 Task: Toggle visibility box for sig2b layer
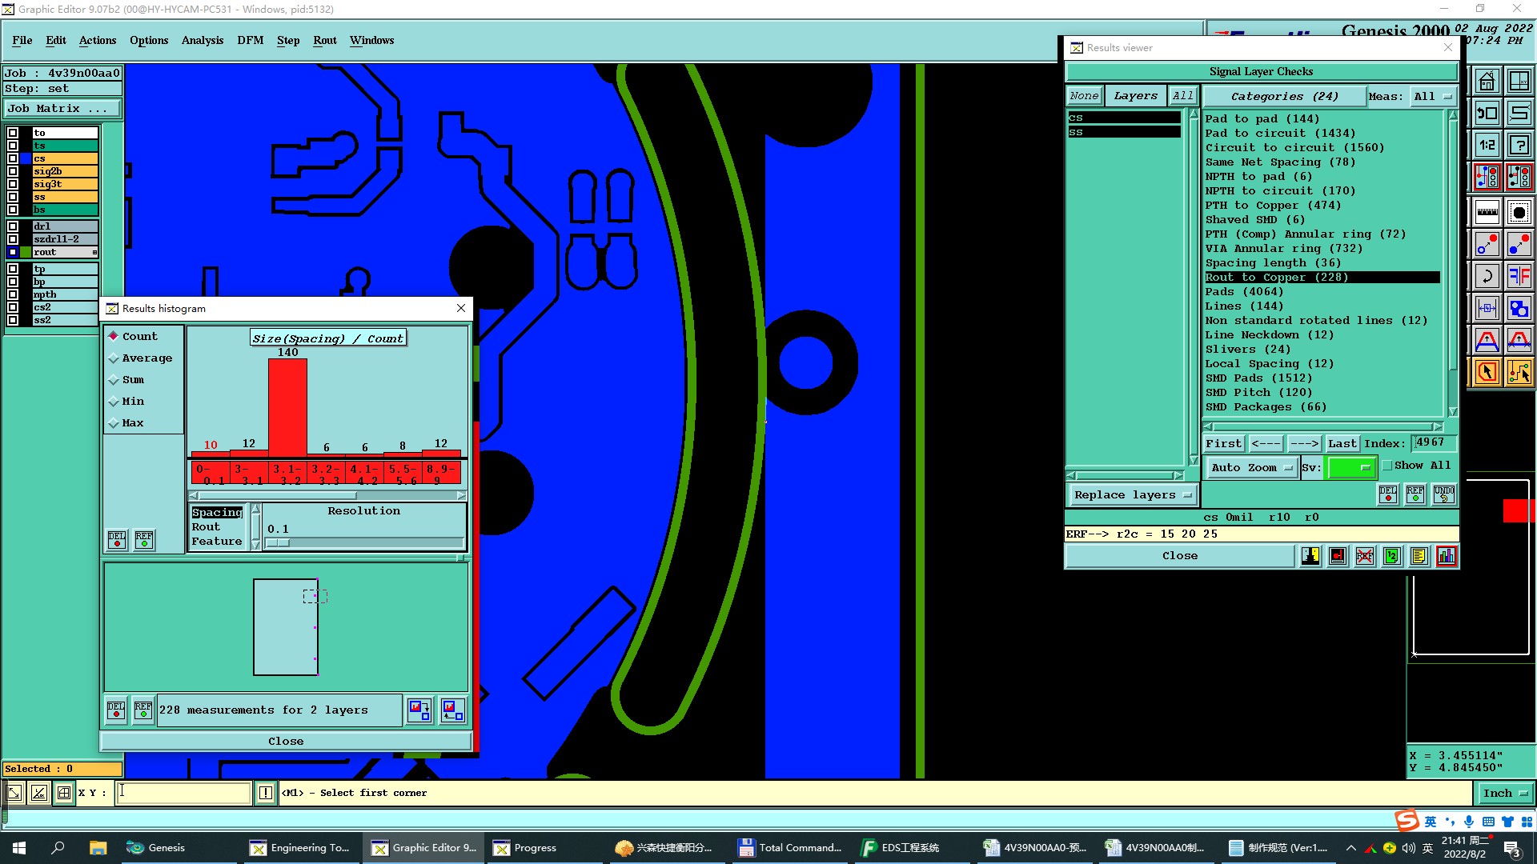pyautogui.click(x=13, y=171)
